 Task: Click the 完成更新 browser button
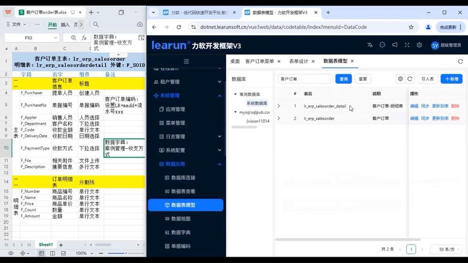click(x=451, y=27)
